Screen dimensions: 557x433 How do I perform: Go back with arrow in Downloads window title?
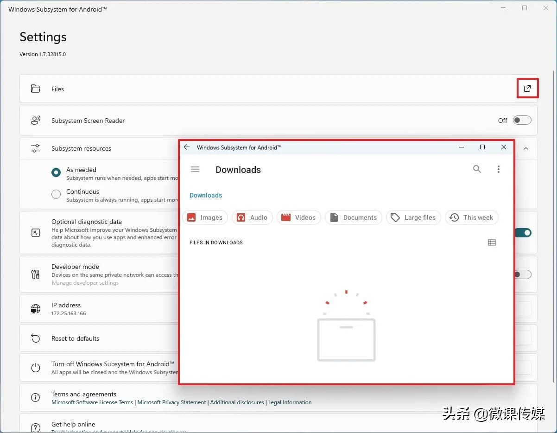(187, 147)
